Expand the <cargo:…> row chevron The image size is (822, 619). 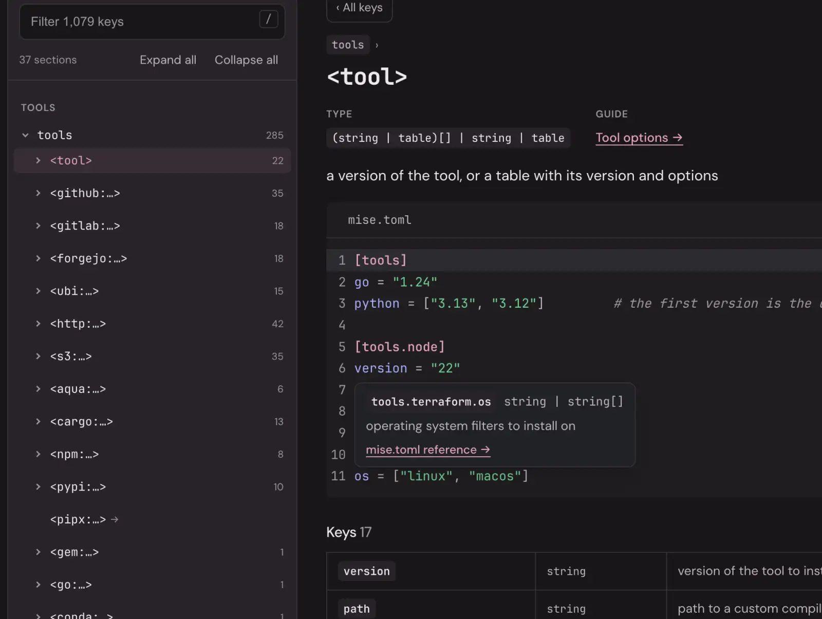(x=38, y=422)
